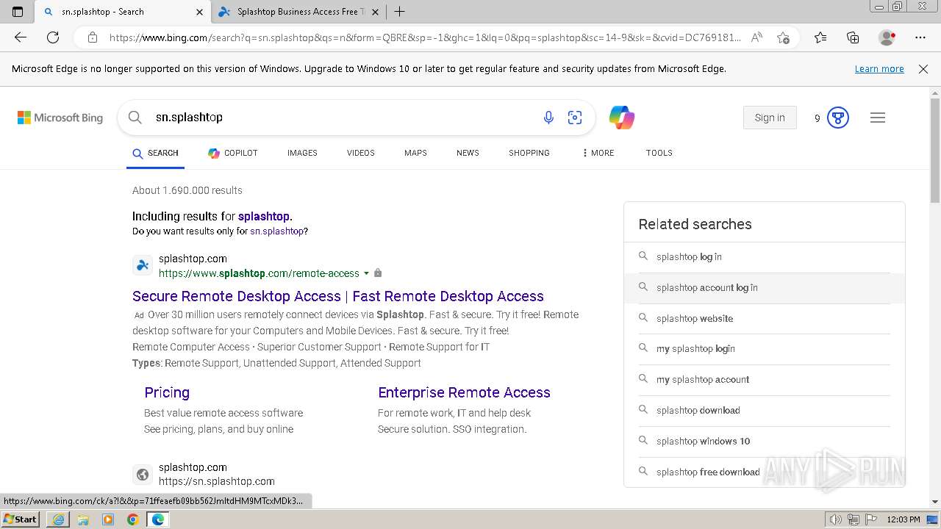Open the TOOLS search filter

coord(659,153)
